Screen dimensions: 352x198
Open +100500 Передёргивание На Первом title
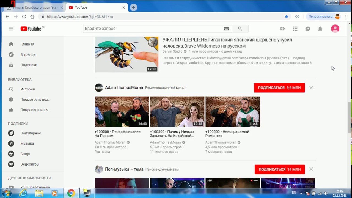tap(117, 134)
